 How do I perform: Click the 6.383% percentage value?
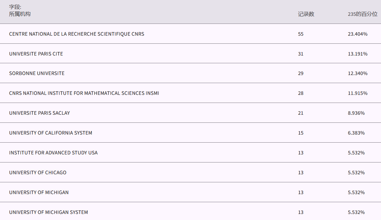[356, 133]
